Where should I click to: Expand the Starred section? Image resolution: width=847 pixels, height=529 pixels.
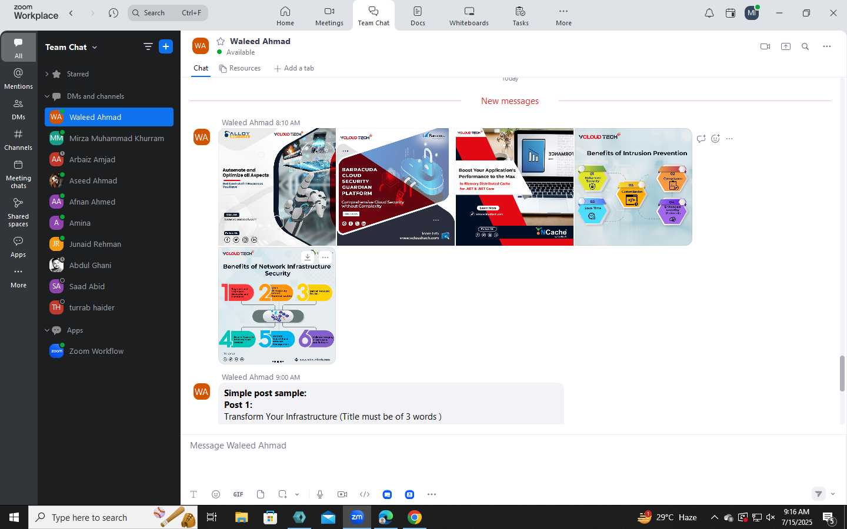(x=47, y=74)
